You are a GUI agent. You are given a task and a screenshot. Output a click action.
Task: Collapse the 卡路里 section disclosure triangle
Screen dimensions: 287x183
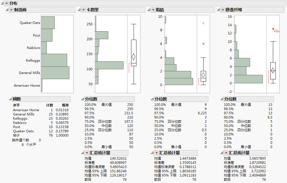pyautogui.click(x=79, y=10)
